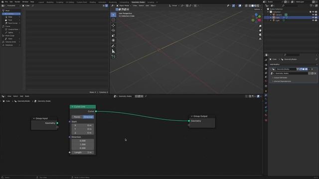The height and width of the screenshot is (179, 319).
Task: Open the Modifiers properties tab (wrench)
Action: (x=266, y=95)
